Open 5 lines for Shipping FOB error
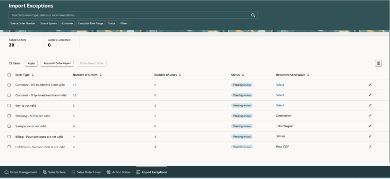390x179 pixels. (155, 116)
